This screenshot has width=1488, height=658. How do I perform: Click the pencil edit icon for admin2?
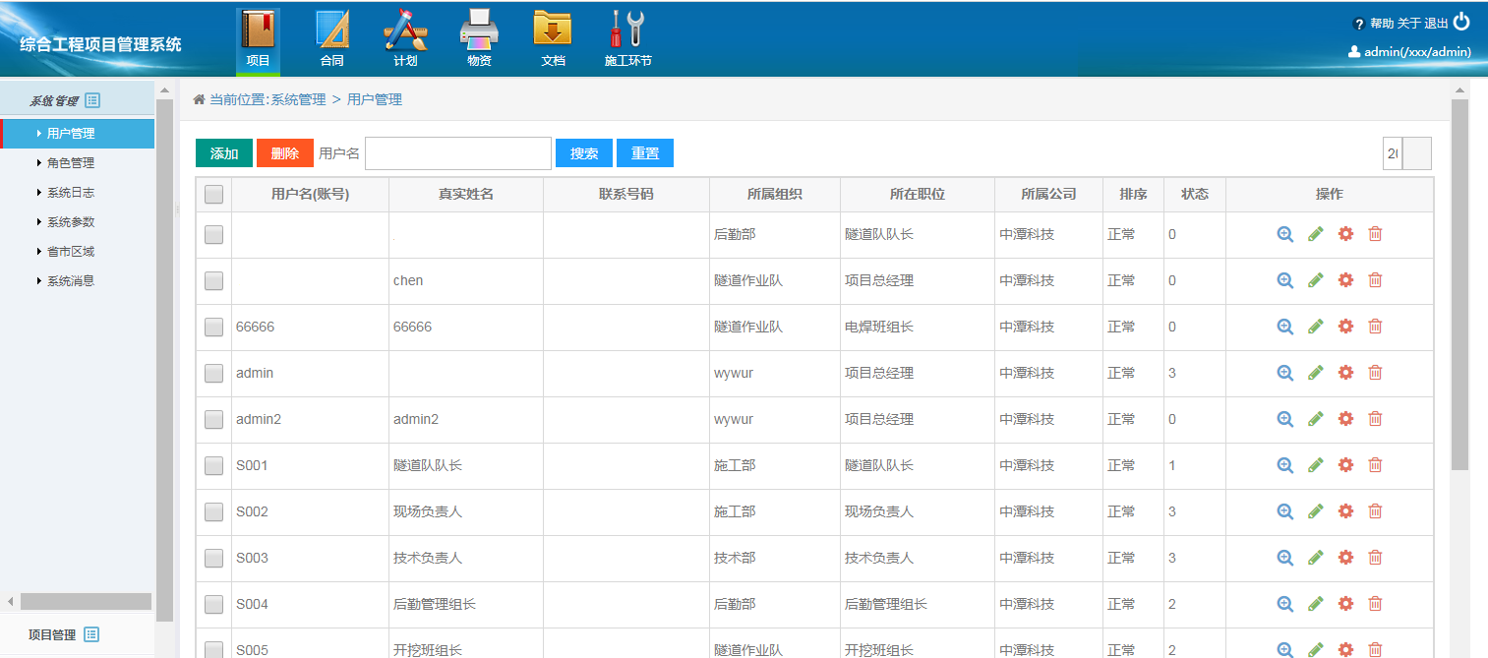pyautogui.click(x=1315, y=419)
